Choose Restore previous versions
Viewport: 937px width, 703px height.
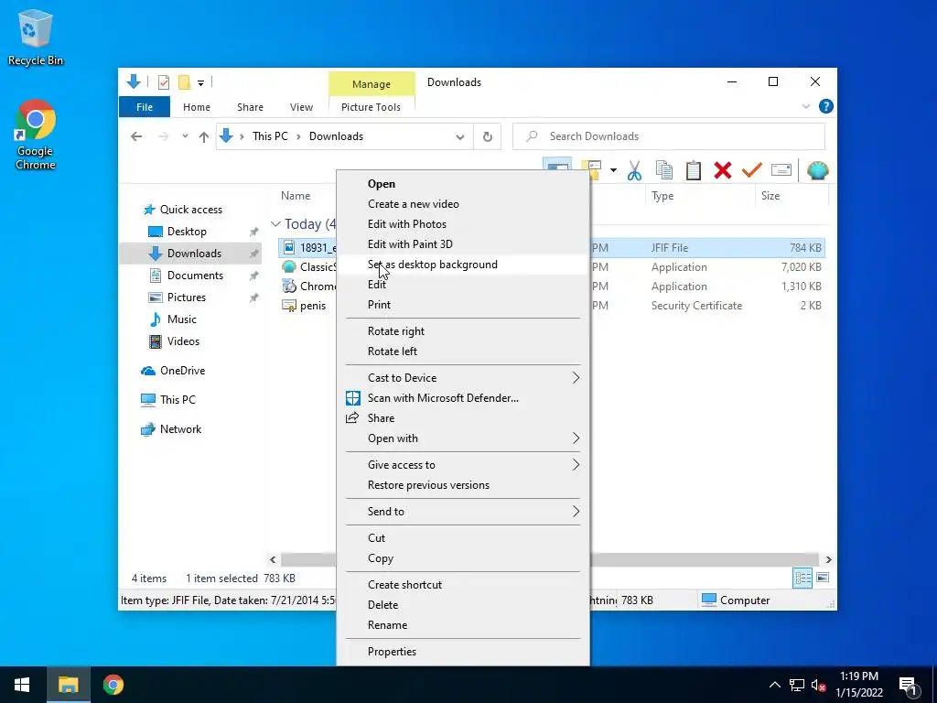(463, 485)
